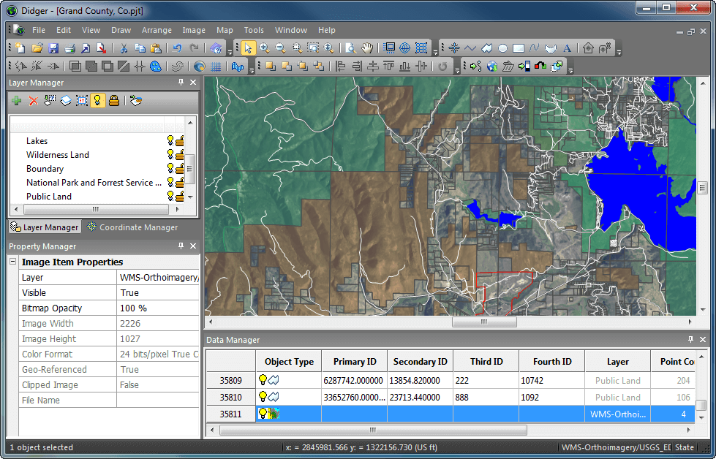Select the pan hand tool
Image resolution: width=716 pixels, height=459 pixels.
367,48
